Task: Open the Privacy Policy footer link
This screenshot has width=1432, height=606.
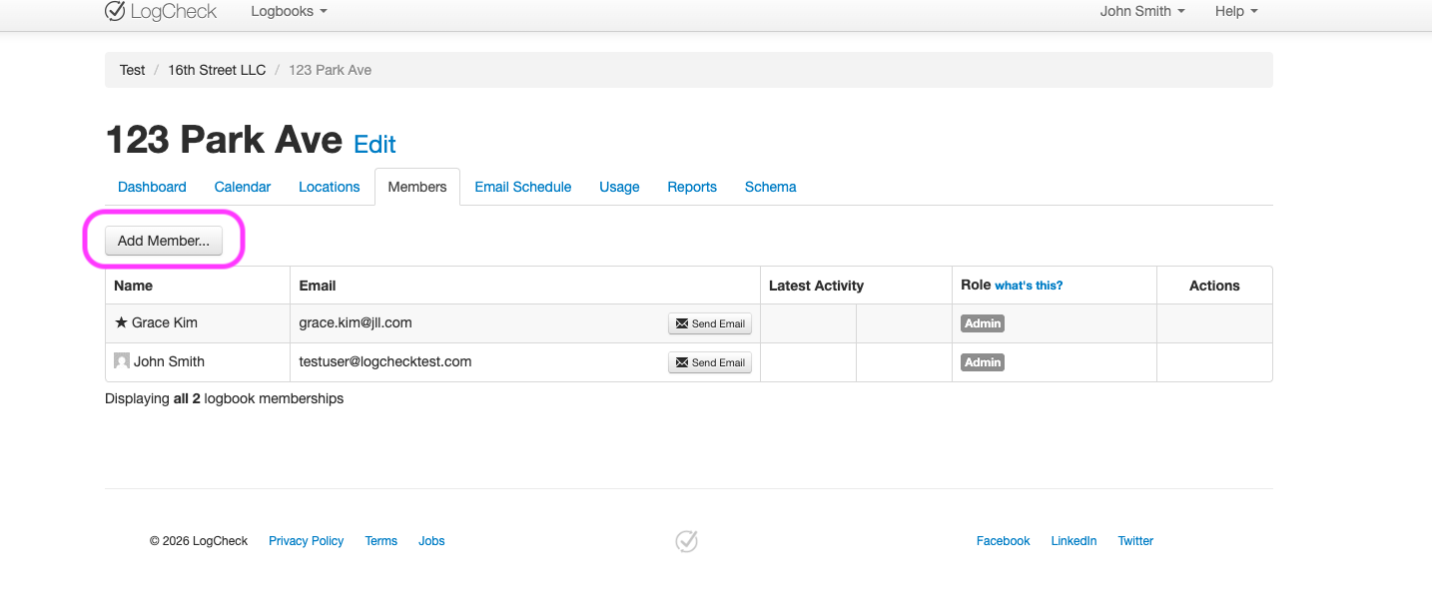Action: coord(306,541)
